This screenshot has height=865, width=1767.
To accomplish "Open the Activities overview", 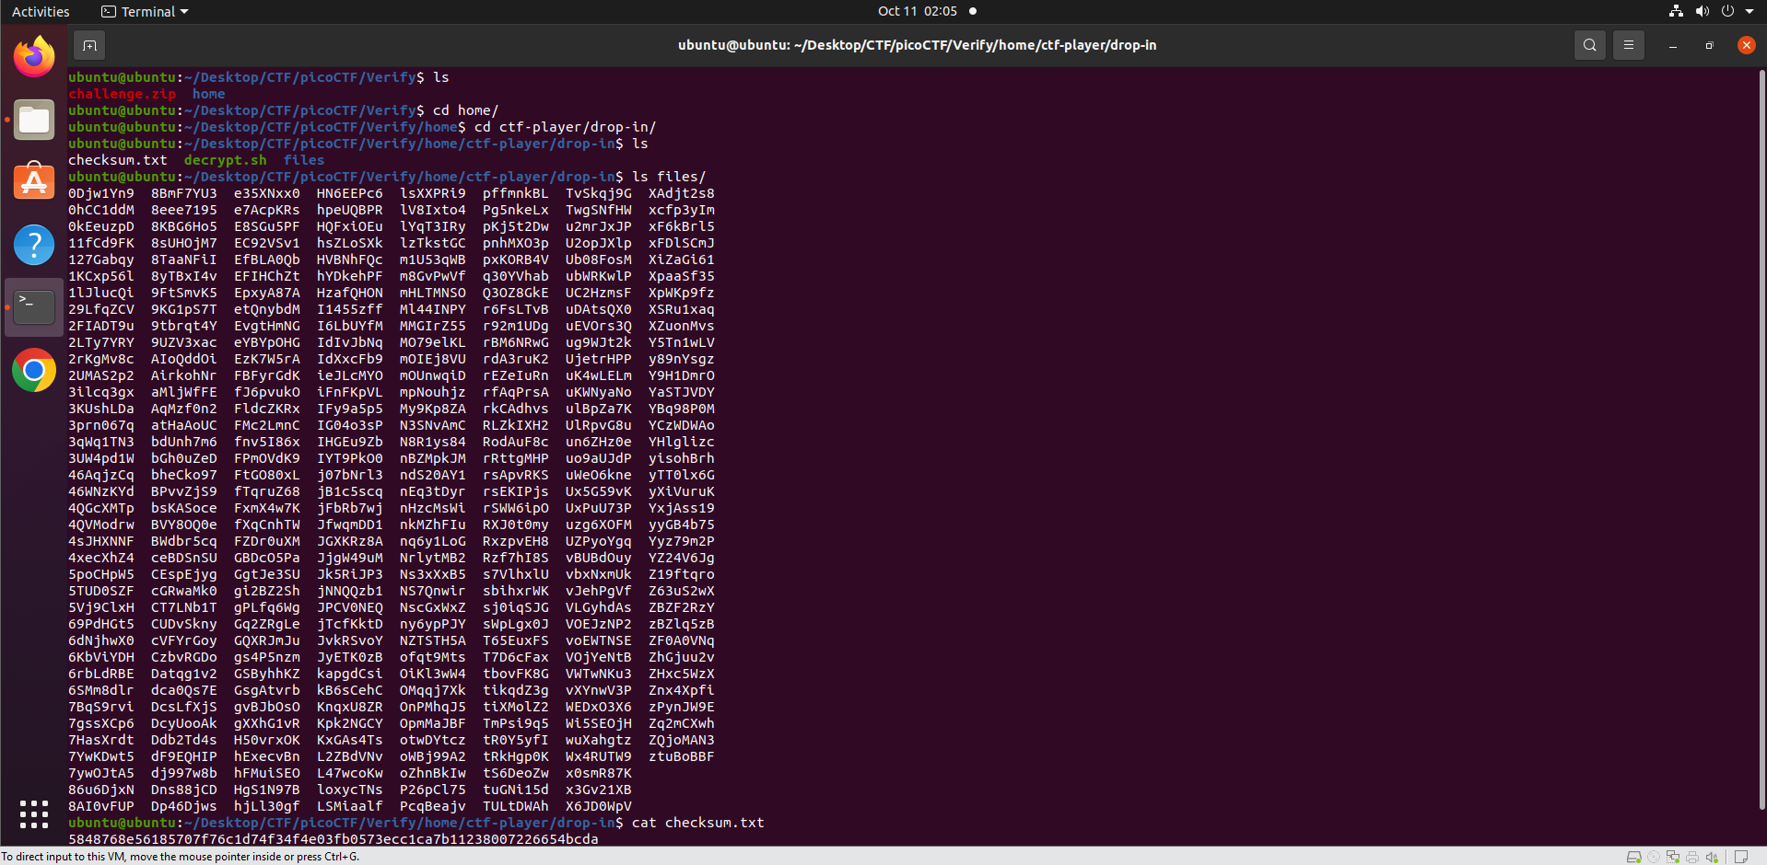I will click(x=41, y=11).
